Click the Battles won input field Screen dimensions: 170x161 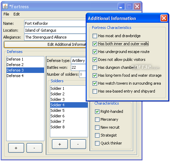pos(78,67)
